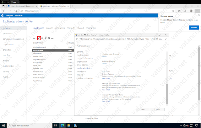Select permissions in the left navigation
Viewport: 201px width, 128px height.
(x=8, y=34)
